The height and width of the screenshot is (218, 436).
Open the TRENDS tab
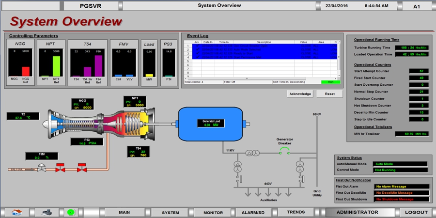[296, 212]
